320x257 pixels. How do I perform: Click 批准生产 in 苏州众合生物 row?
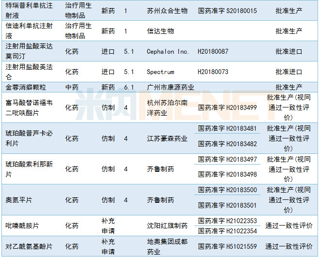[289, 11]
